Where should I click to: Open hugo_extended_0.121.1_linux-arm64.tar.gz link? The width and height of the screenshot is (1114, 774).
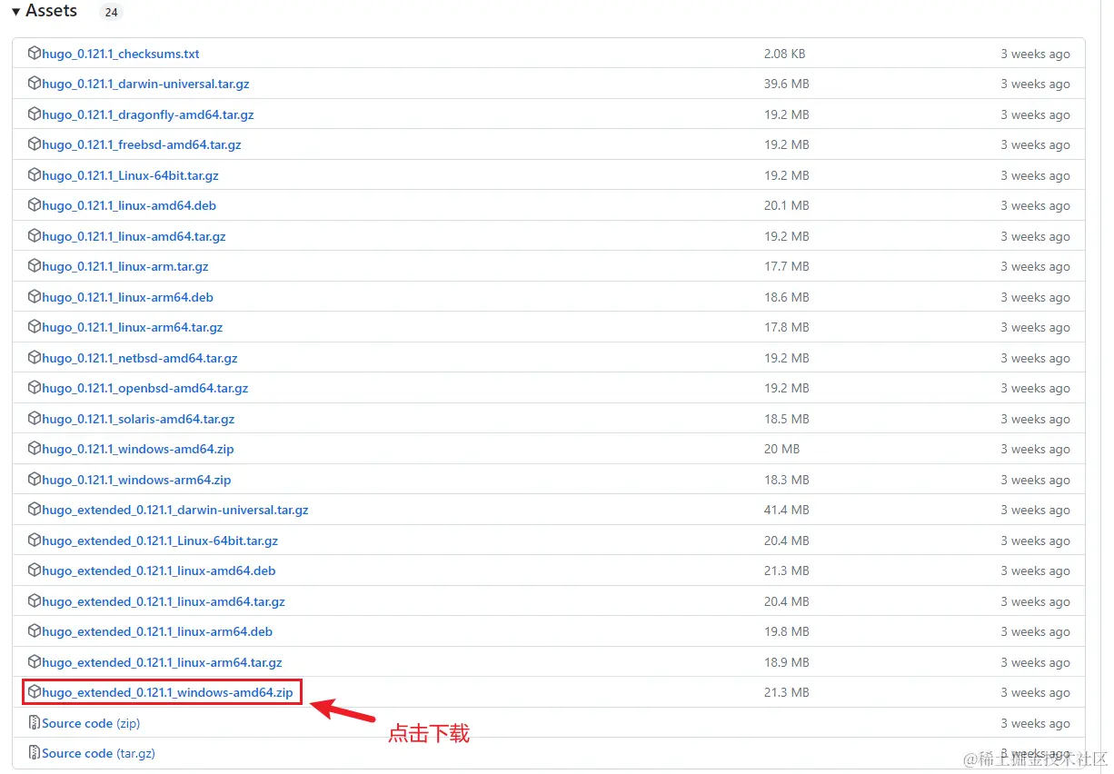(162, 662)
